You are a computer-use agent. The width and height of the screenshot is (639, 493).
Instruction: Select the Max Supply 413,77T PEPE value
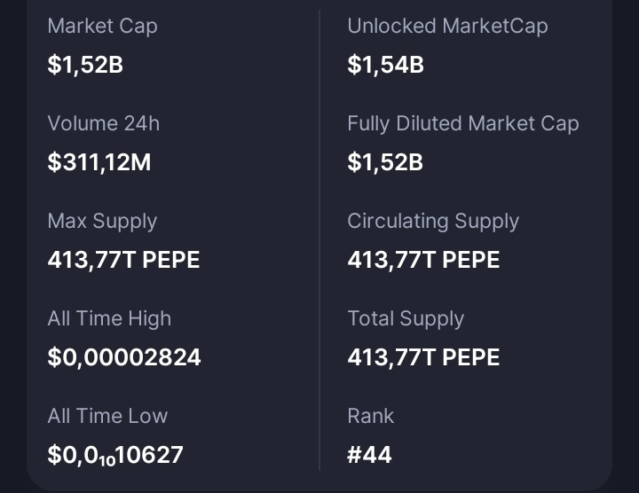pyautogui.click(x=123, y=260)
